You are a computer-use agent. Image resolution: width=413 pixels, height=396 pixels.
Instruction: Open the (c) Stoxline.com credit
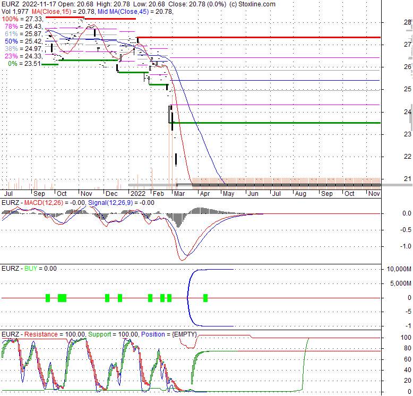point(252,4)
